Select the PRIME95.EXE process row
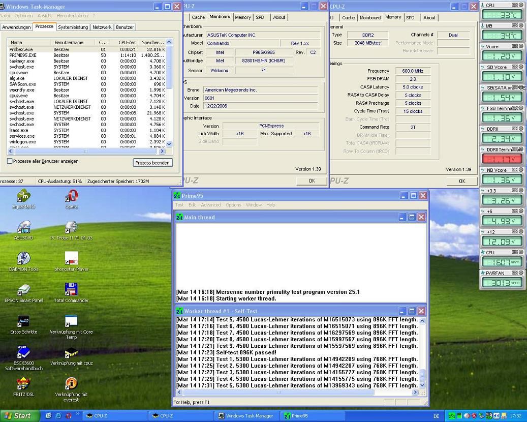 [x=87, y=55]
